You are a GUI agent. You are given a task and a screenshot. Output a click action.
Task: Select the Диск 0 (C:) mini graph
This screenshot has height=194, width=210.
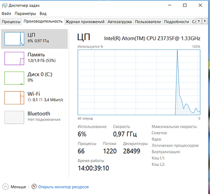pyautogui.click(x=14, y=78)
